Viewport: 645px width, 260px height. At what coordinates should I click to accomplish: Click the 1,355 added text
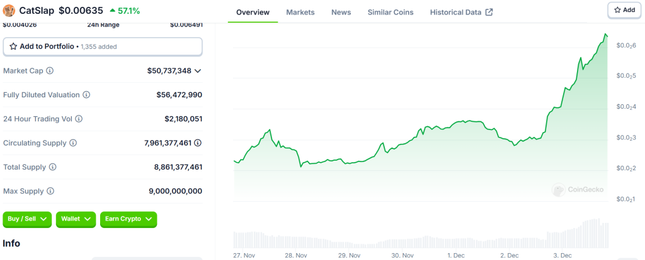(x=99, y=46)
